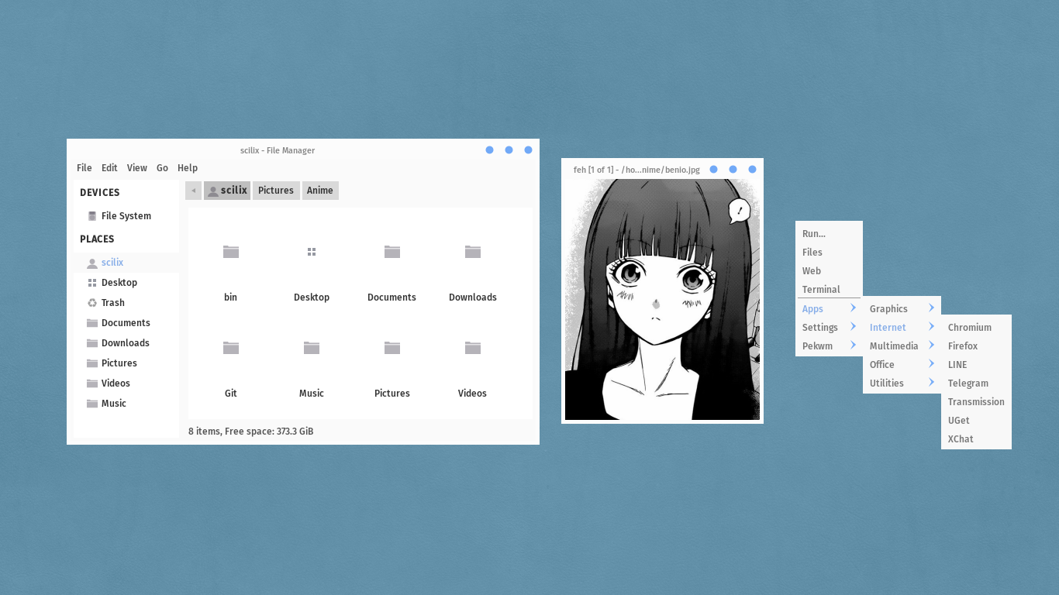This screenshot has height=595, width=1059.
Task: Expand the Graphics submenu arrow
Action: pyautogui.click(x=931, y=308)
